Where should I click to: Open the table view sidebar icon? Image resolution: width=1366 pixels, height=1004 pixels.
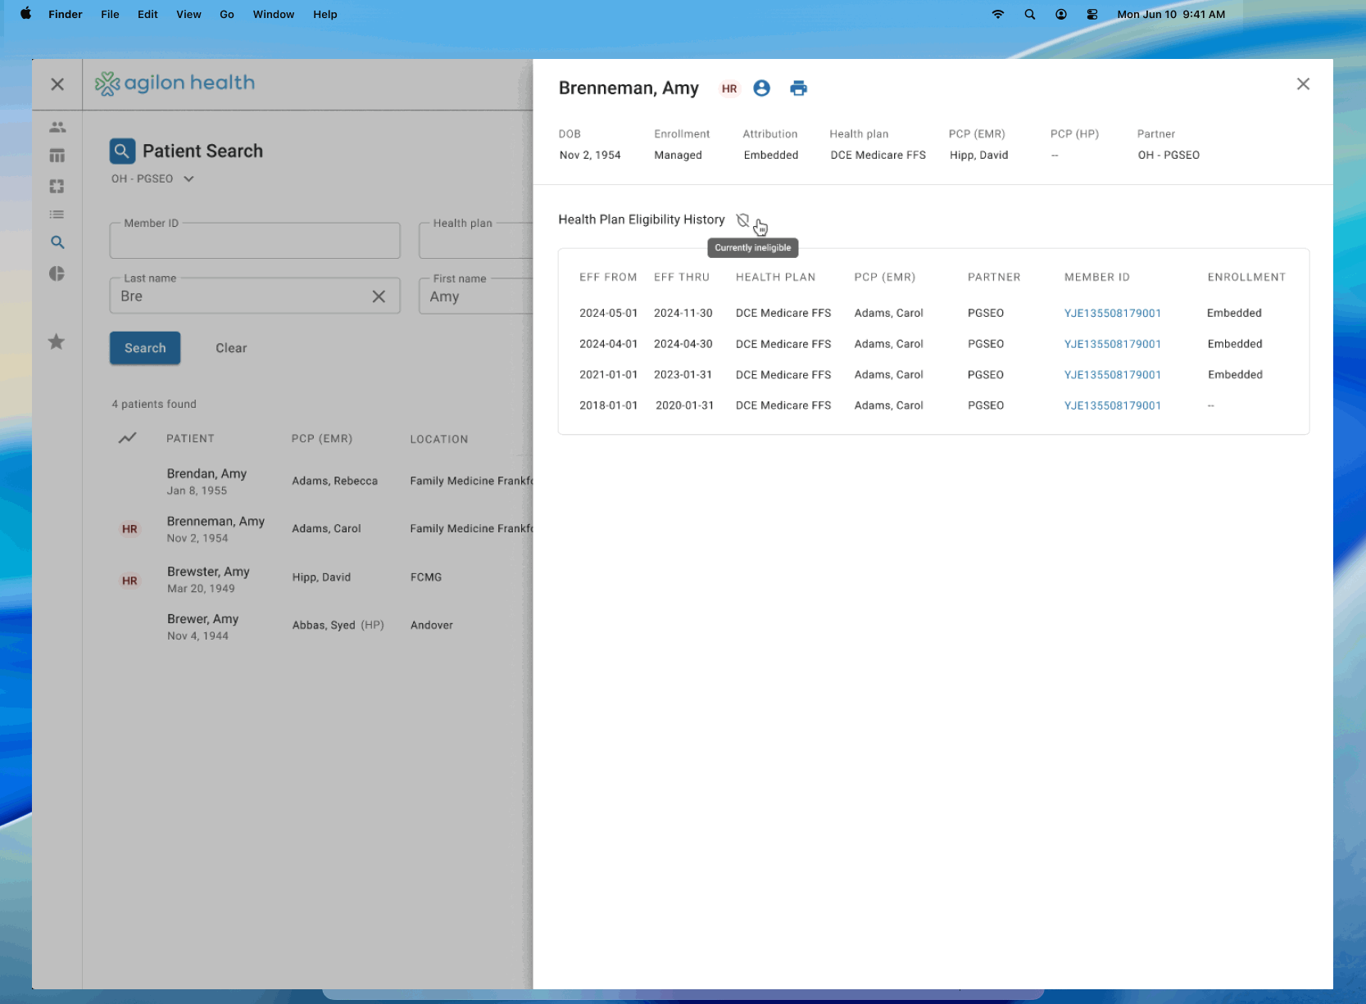tap(57, 156)
